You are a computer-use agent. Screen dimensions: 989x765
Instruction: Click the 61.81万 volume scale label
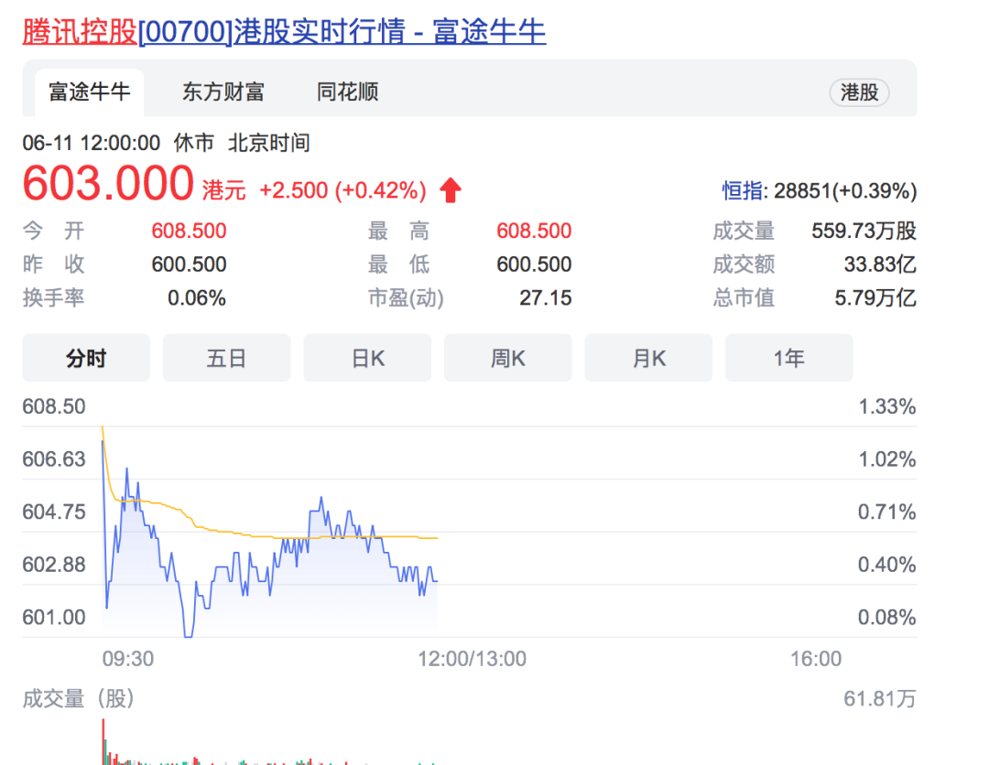(x=880, y=699)
